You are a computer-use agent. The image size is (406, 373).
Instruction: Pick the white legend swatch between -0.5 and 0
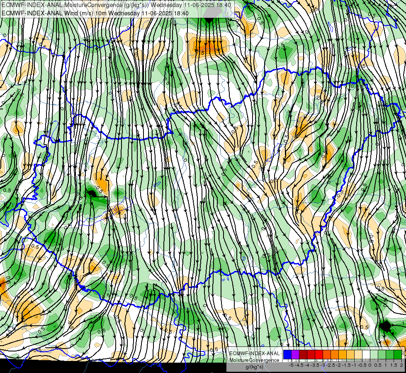pos(366,355)
